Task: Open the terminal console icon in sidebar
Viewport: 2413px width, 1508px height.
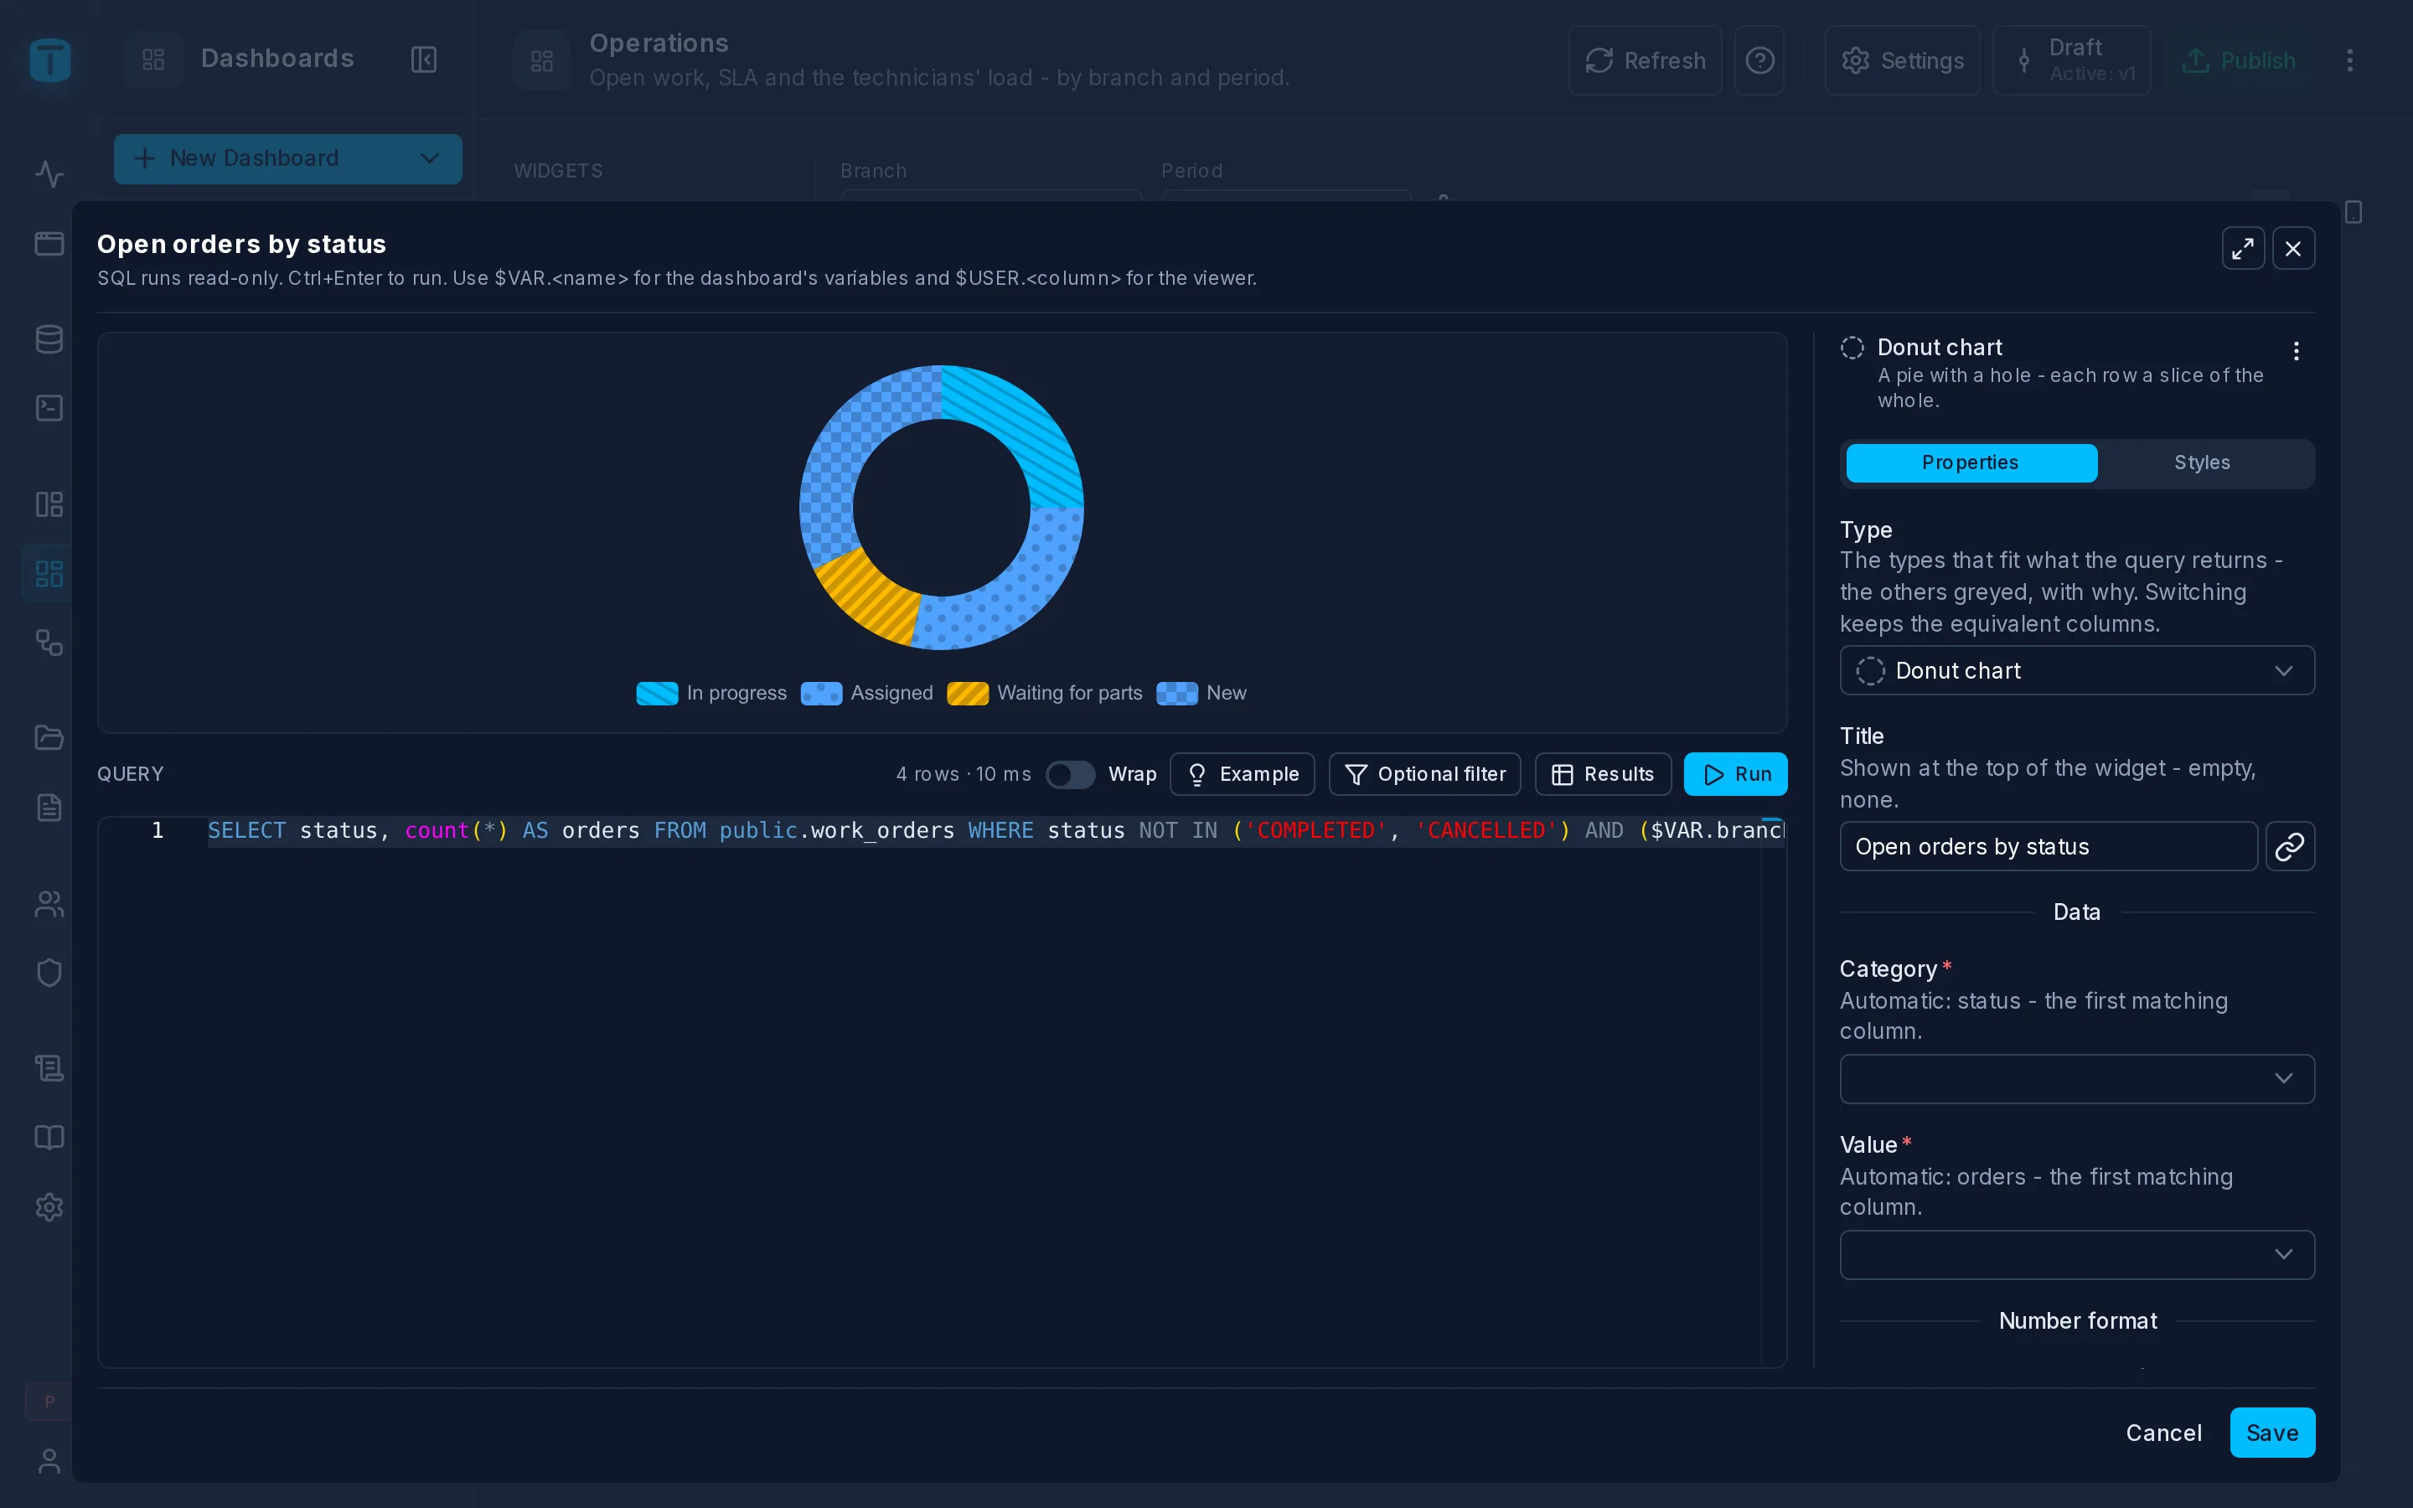Action: [49, 408]
